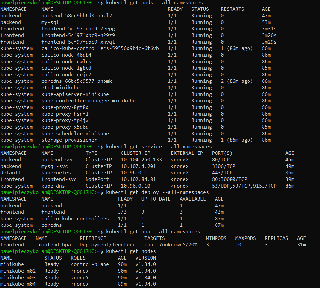The height and width of the screenshot is (288, 320).
Task: Select the mysql-svc service name
Action: pos(55,166)
